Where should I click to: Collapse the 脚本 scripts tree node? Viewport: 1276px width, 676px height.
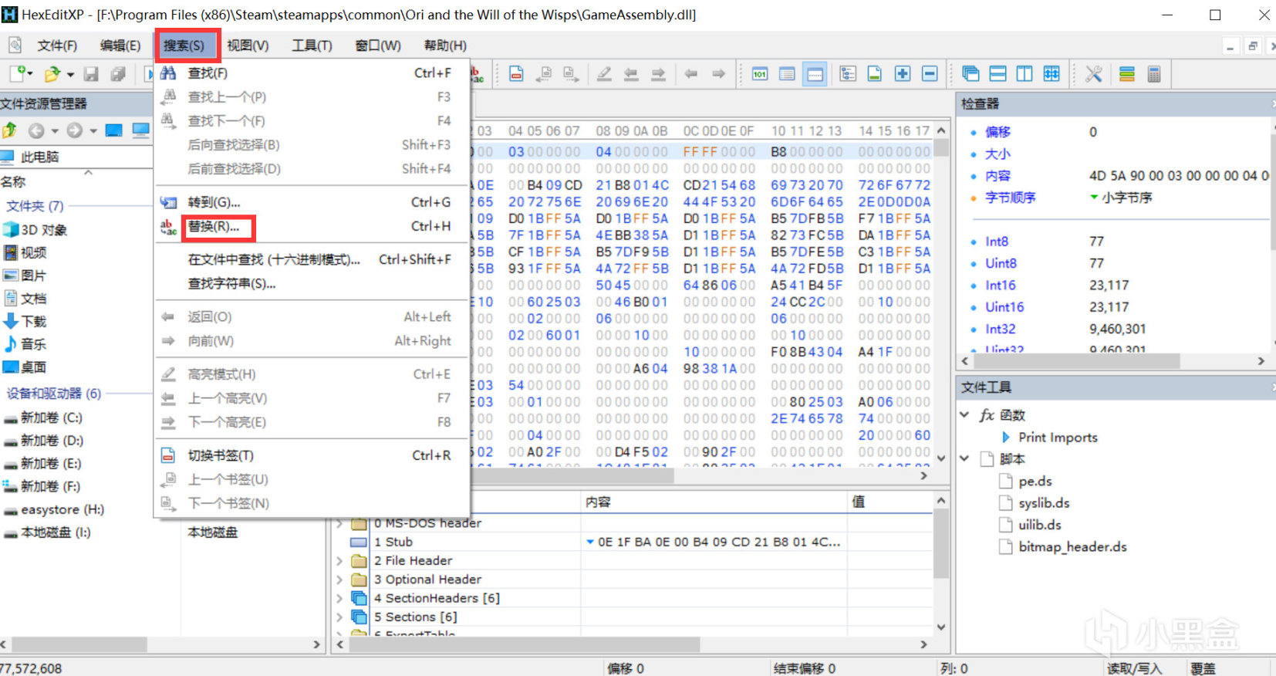pos(964,459)
